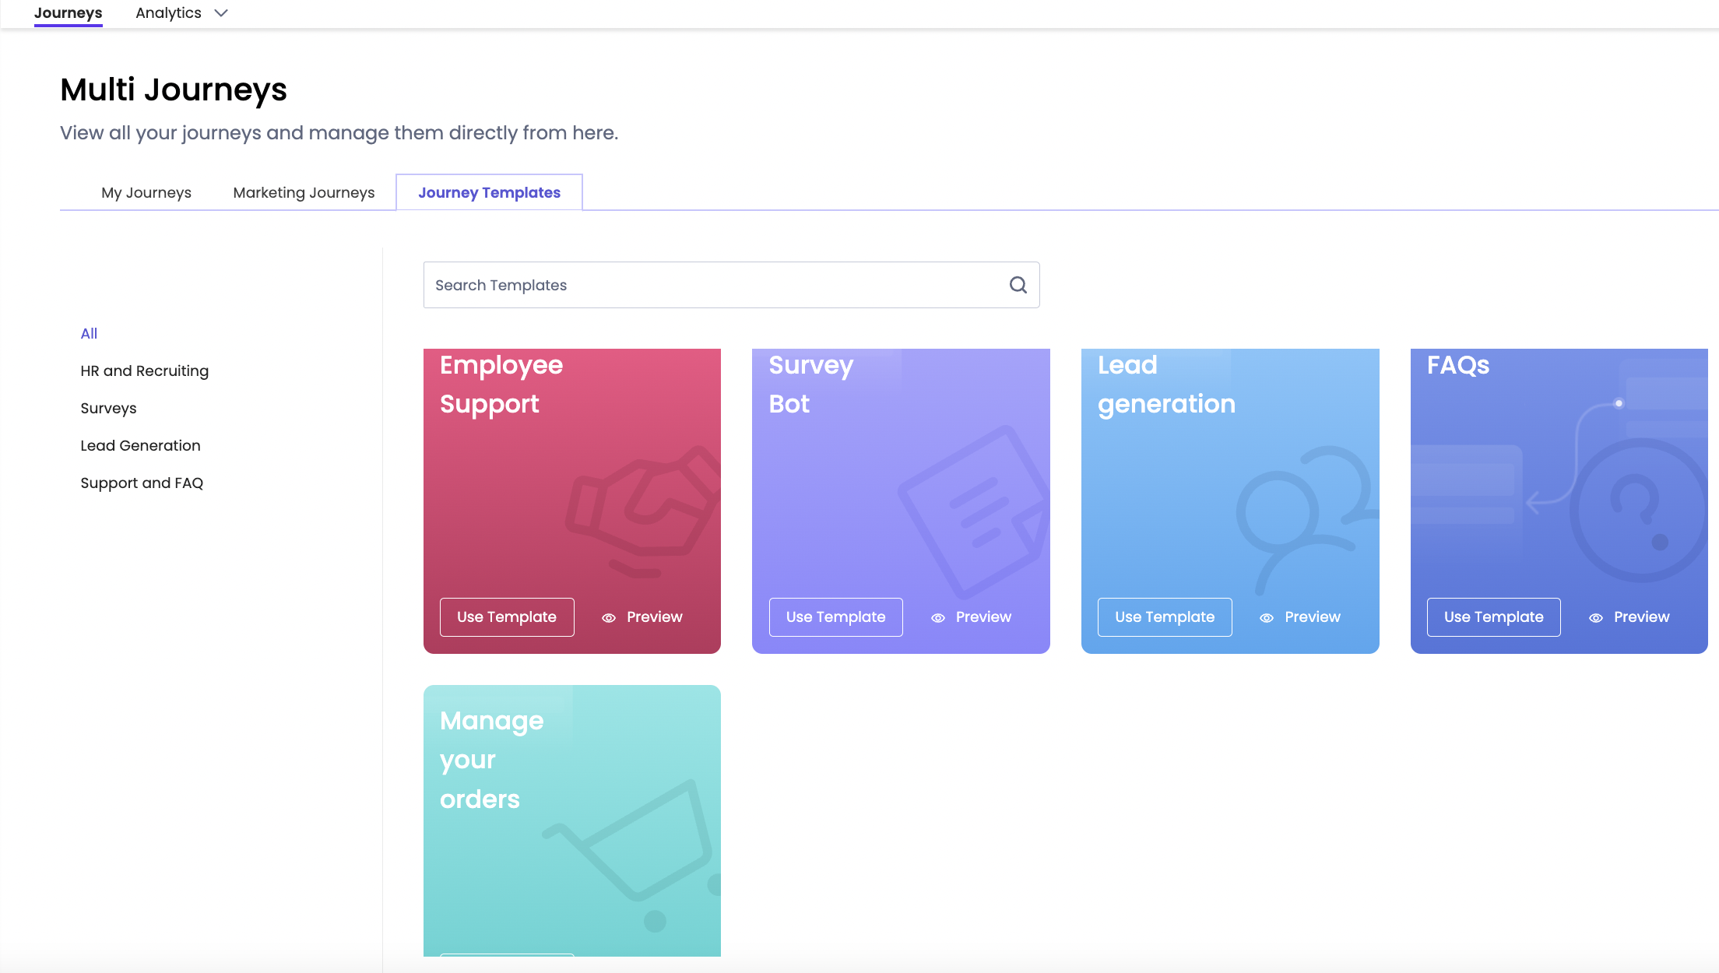Filter templates by All category
The image size is (1719, 973).
click(89, 333)
